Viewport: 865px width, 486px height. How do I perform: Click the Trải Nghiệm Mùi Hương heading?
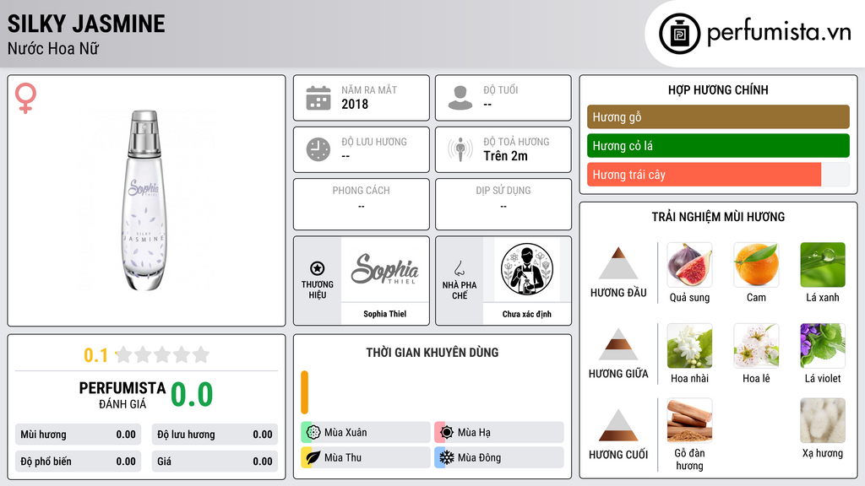tap(718, 217)
